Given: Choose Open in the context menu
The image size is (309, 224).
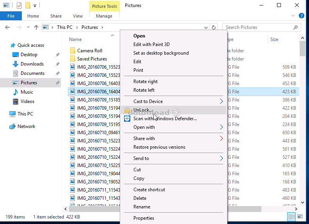Looking at the screenshot, I should point(139,36).
